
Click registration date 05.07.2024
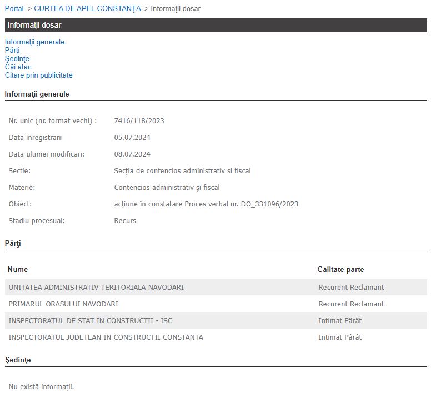point(132,137)
